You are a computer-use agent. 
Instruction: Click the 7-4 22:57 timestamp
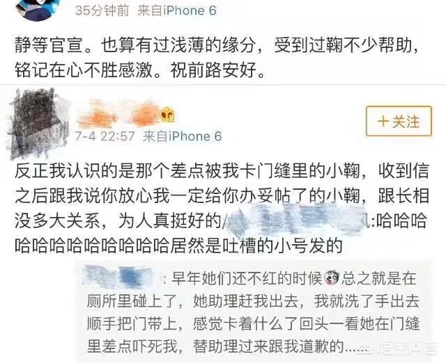tap(105, 136)
